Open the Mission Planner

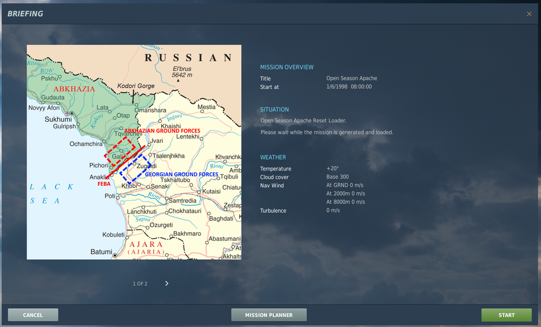click(x=269, y=315)
